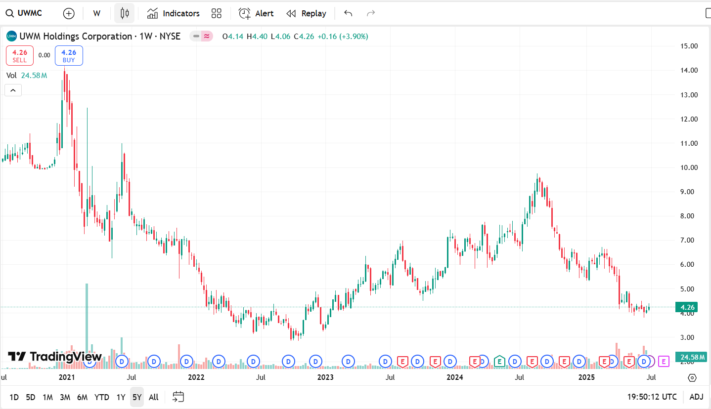This screenshot has height=409, width=711.
Task: Open the indicator templates grid icon
Action: tap(216, 13)
